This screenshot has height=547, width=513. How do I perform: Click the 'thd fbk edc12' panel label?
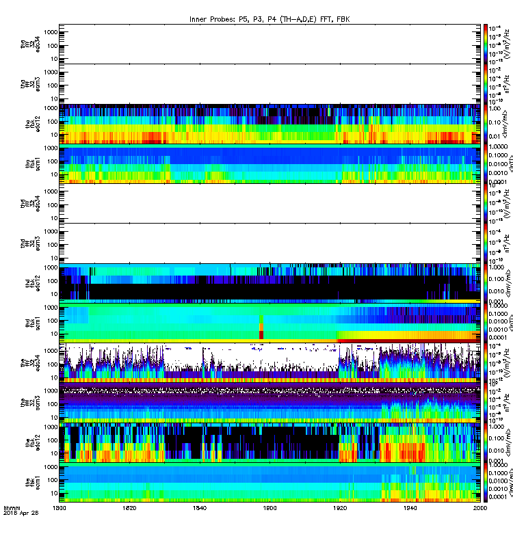pyautogui.click(x=33, y=284)
